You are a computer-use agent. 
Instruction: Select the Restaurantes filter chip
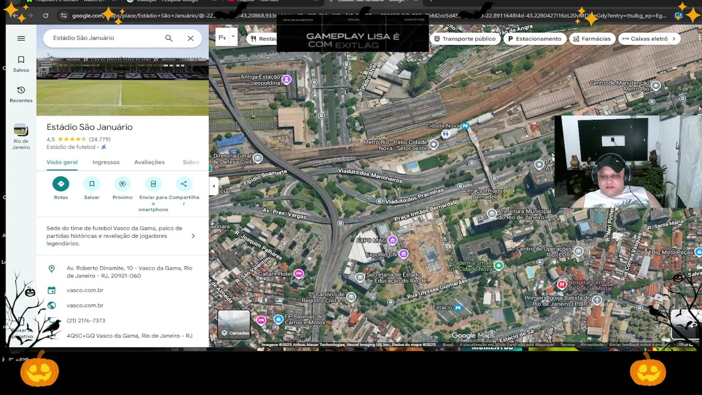[263, 38]
